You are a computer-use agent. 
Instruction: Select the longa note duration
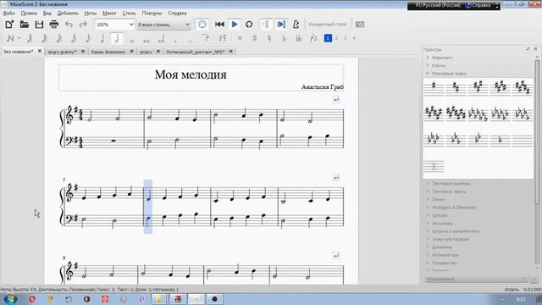pos(161,38)
